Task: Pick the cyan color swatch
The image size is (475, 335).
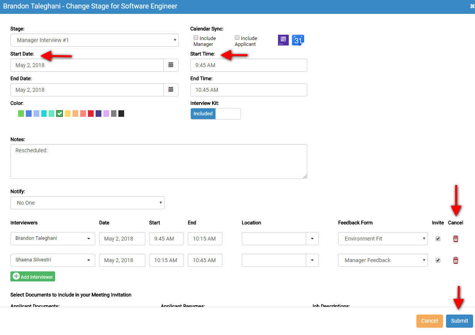Action: tap(44, 114)
